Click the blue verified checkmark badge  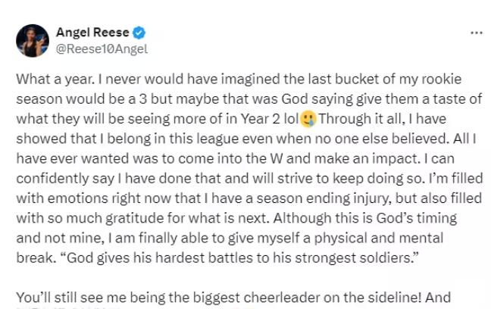tap(140, 33)
